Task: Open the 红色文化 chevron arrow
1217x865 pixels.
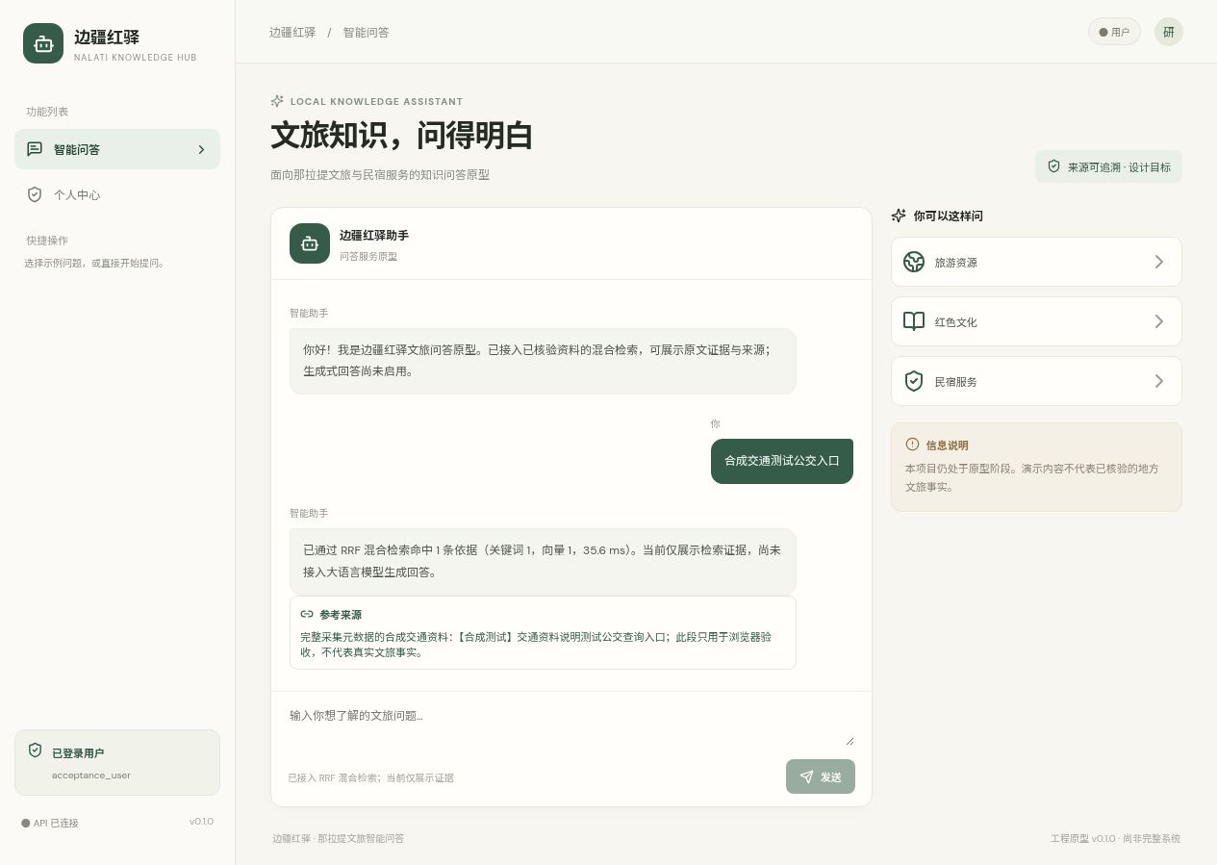Action: tap(1159, 321)
